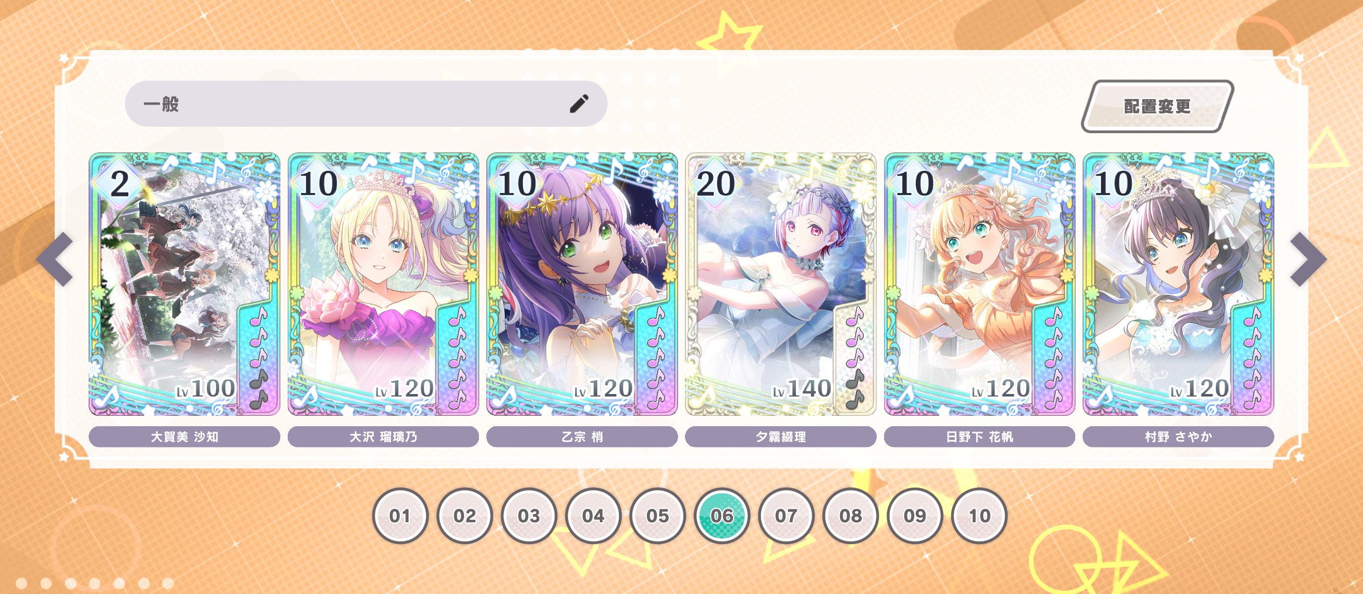Switch to deck slot 03
Image resolution: width=1363 pixels, height=594 pixels.
click(528, 516)
